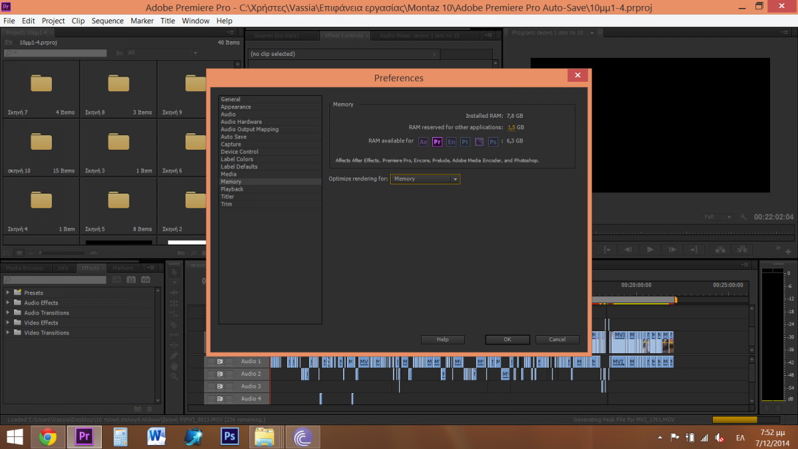Click the Effects panel search field
This screenshot has width=798, height=449.
pos(56,280)
